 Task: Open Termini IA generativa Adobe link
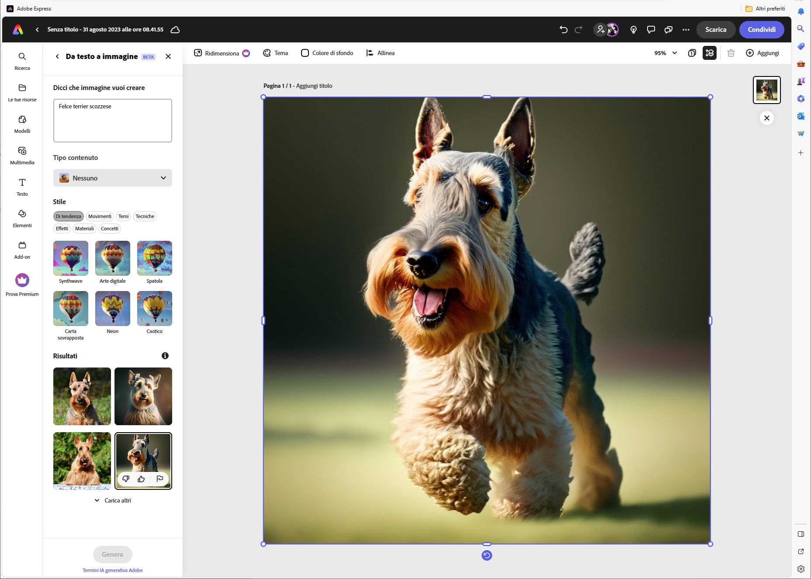113,570
